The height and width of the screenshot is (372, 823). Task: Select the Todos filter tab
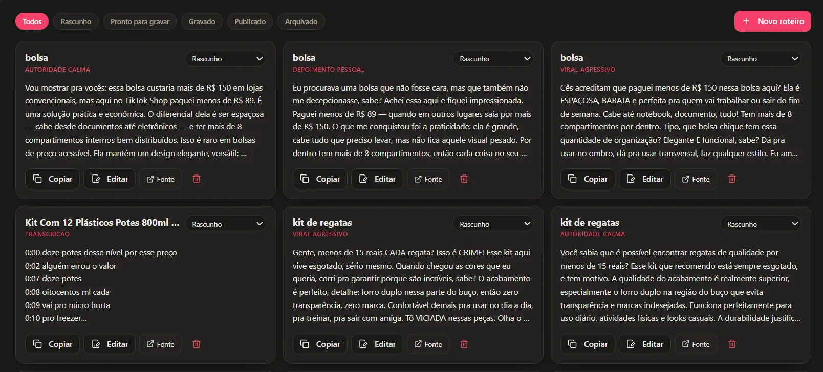(x=32, y=21)
